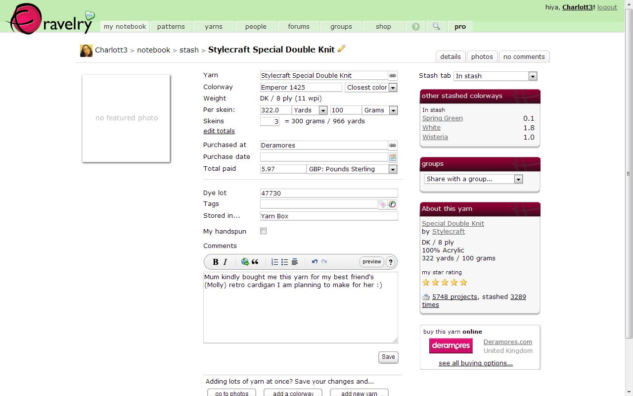Open the Stylecraft brand link
Viewport: 633px width, 396px height.
pyautogui.click(x=449, y=232)
